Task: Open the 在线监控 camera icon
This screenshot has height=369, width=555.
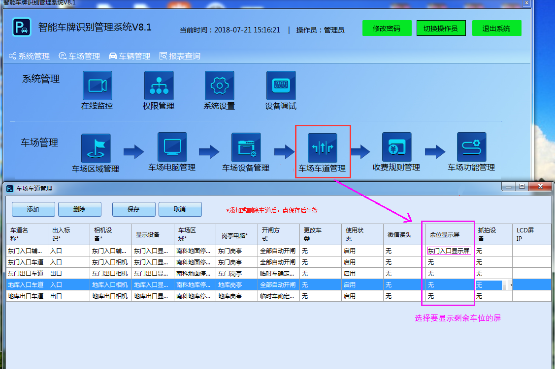Action: point(98,85)
